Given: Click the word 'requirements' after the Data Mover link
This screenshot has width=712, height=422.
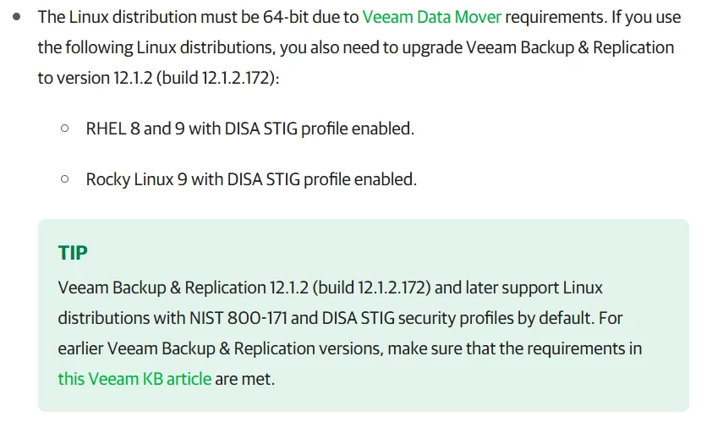Looking at the screenshot, I should click(x=552, y=17).
